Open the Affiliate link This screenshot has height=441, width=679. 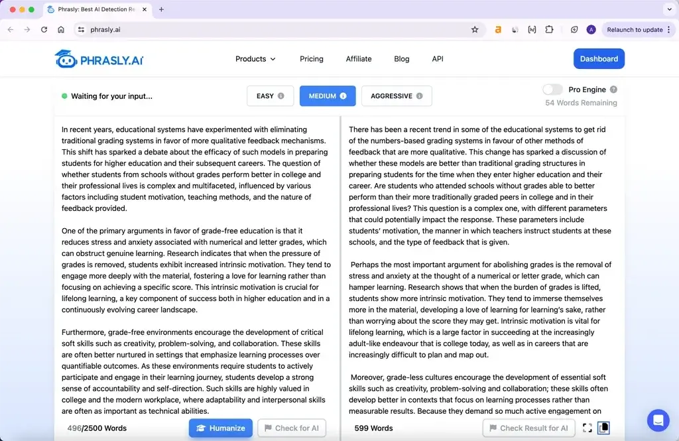[359, 59]
